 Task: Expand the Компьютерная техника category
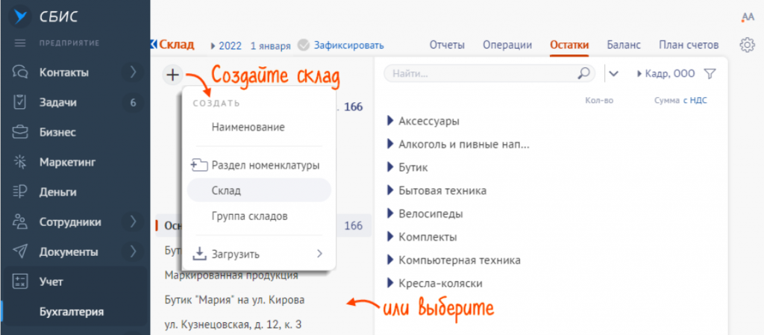pyautogui.click(x=389, y=260)
